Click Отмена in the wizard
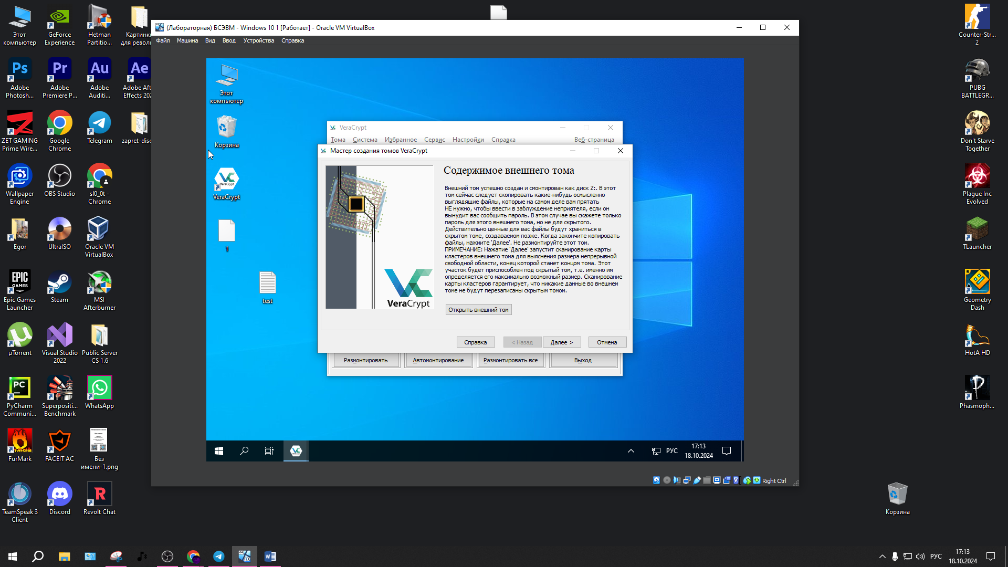Screen dimensions: 1008x567 click(607, 342)
